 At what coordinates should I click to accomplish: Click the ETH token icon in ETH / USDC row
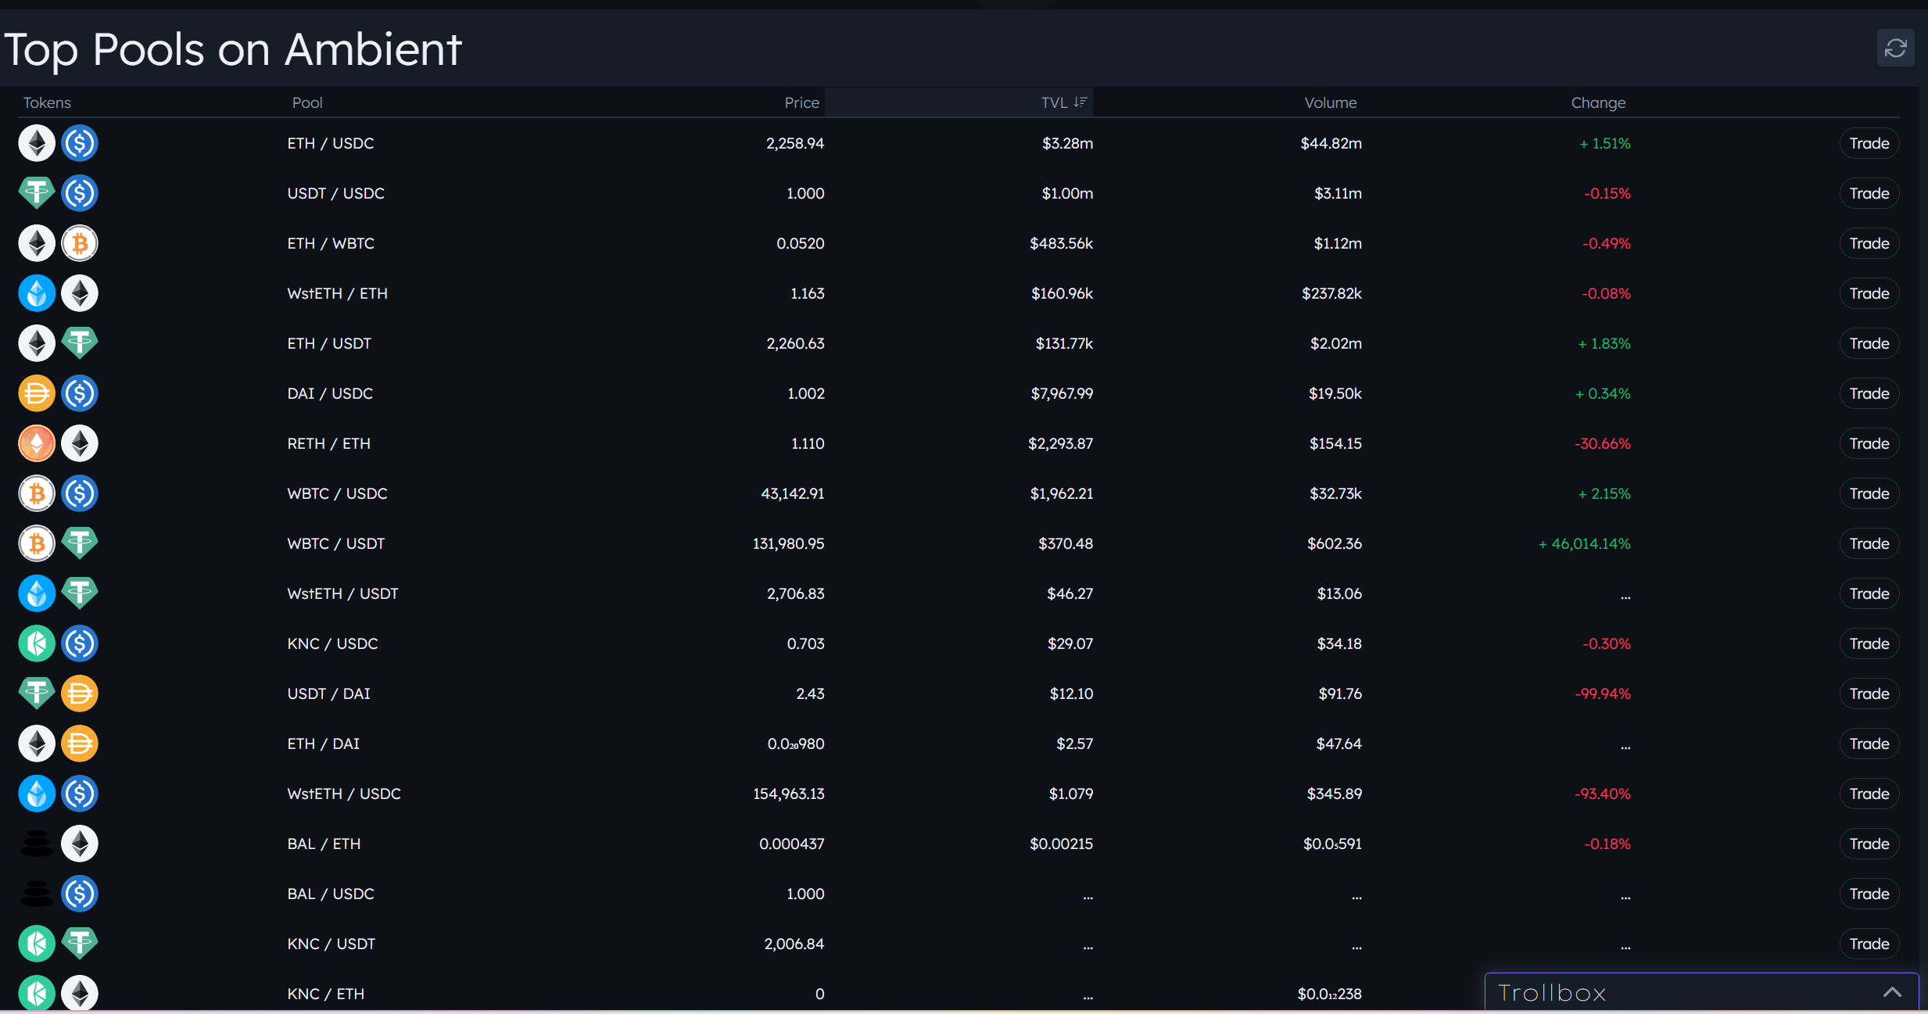[37, 143]
